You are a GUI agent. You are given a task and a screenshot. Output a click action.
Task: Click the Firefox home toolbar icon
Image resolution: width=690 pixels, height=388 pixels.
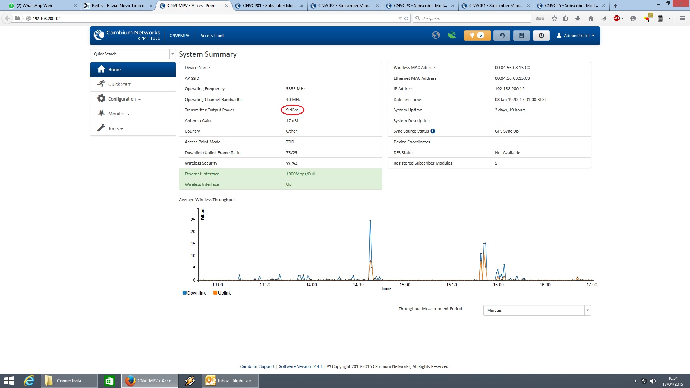(591, 18)
